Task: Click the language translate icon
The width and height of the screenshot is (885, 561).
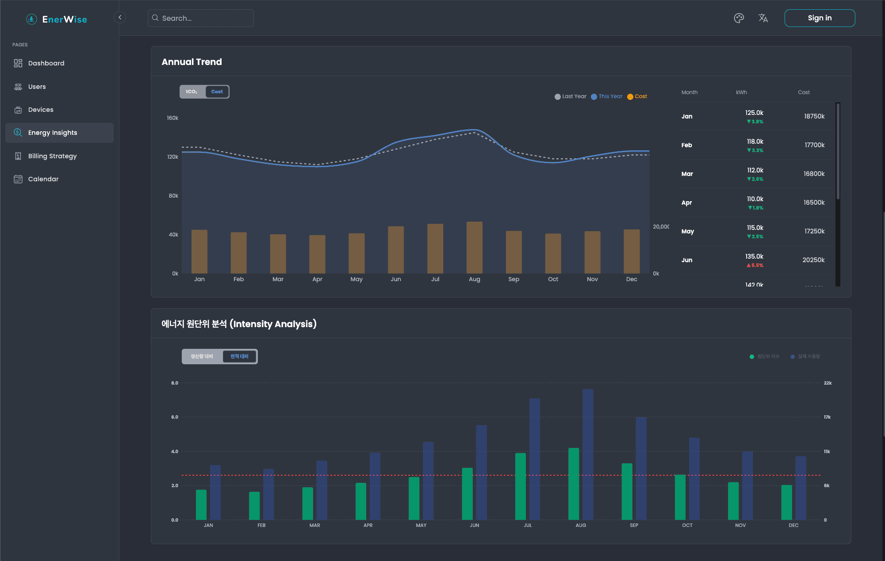Action: [763, 18]
